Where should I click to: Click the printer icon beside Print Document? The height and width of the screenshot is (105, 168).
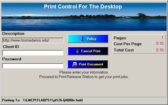pos(75,64)
